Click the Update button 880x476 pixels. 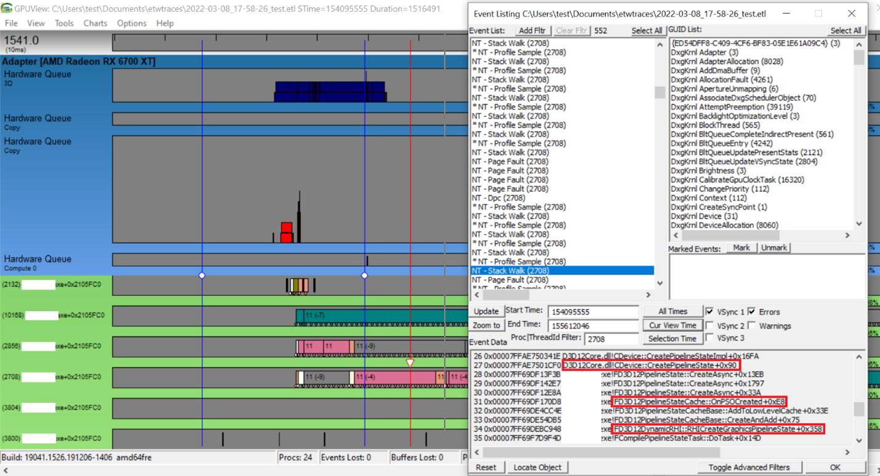click(486, 311)
